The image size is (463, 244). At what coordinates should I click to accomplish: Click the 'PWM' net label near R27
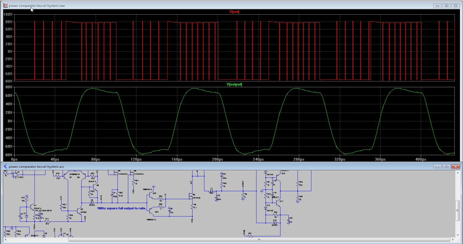[244, 232]
